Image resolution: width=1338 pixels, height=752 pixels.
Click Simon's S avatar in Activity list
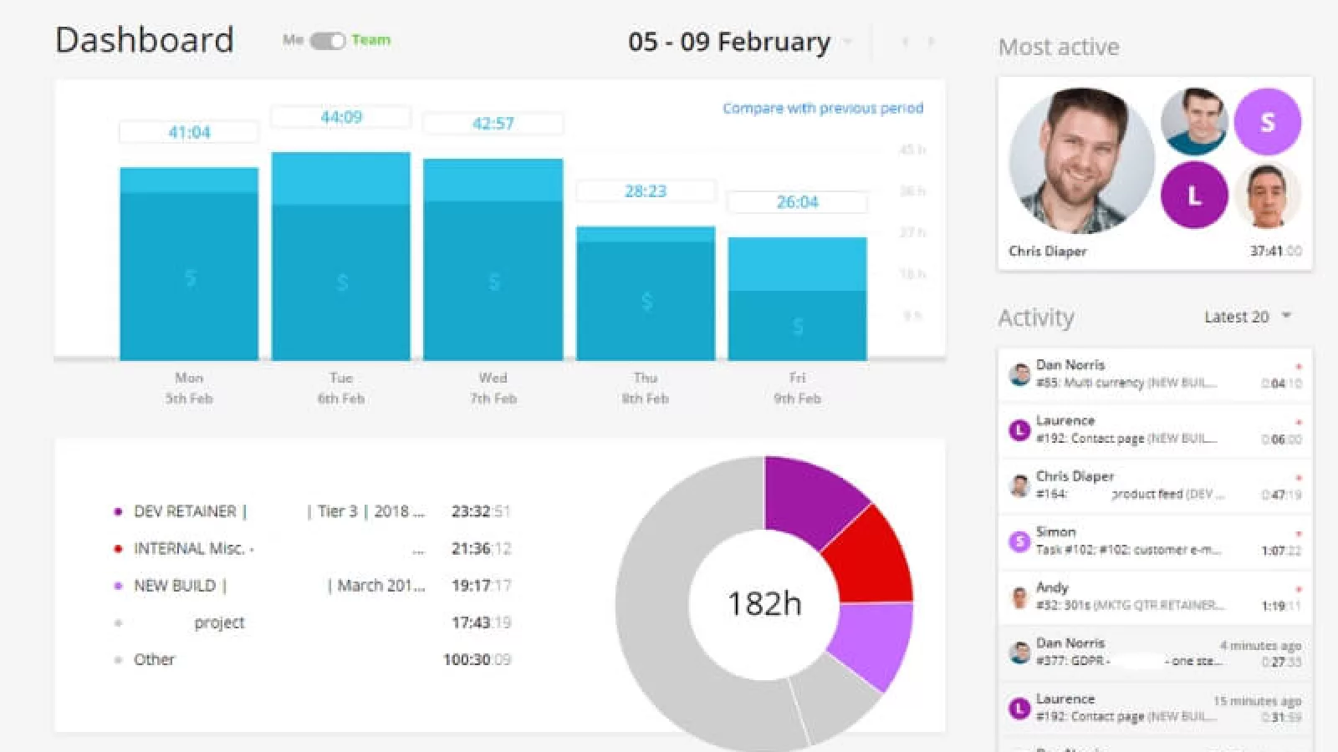[1019, 541]
